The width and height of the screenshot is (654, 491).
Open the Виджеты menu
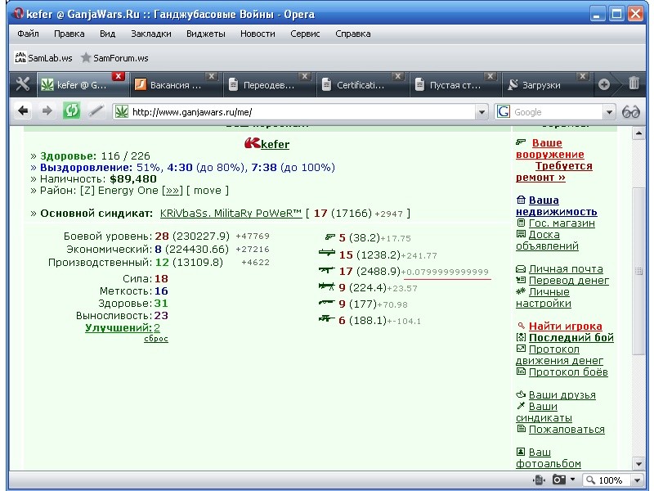click(206, 34)
